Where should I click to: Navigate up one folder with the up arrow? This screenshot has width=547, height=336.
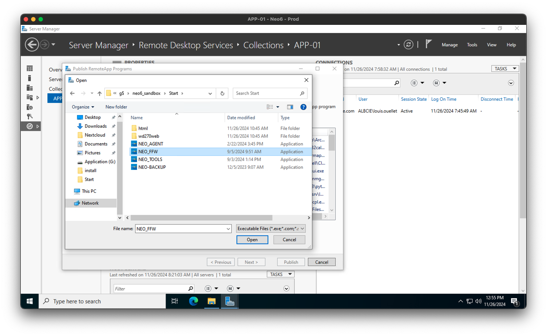pyautogui.click(x=99, y=93)
